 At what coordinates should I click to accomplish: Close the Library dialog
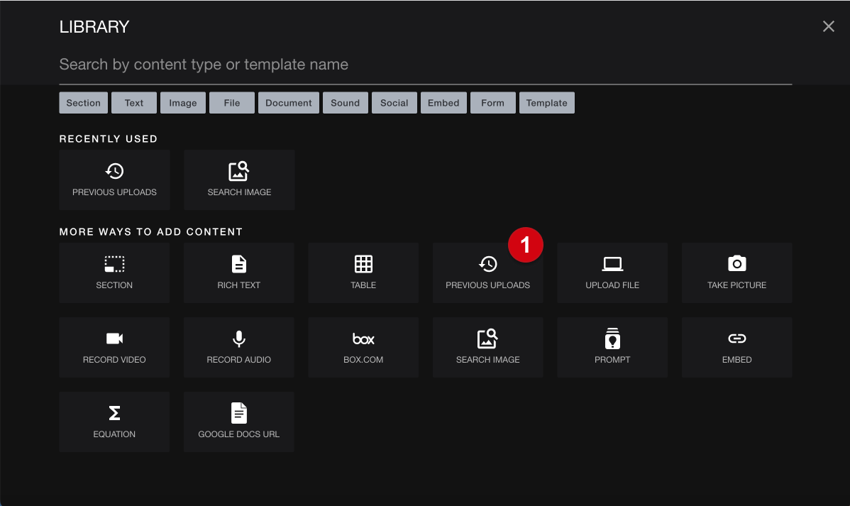(828, 26)
